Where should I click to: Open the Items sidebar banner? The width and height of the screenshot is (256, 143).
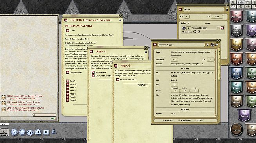click(x=236, y=73)
